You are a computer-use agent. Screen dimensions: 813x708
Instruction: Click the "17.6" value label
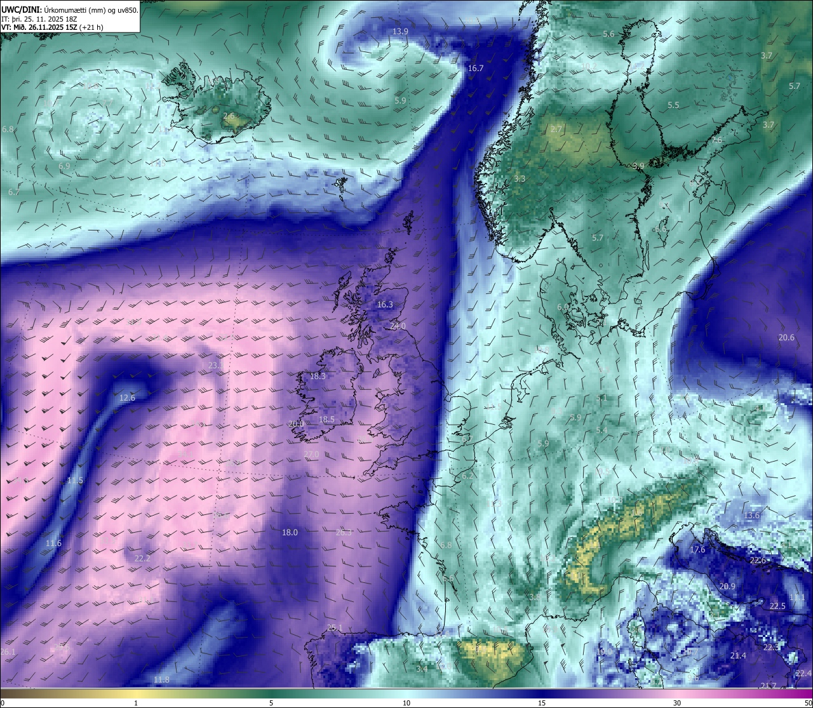697,550
